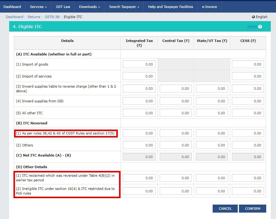The height and width of the screenshot is (219, 276).
Task: Focus ITC Reversed Others Integrated Tax field
Action: [x=139, y=145]
